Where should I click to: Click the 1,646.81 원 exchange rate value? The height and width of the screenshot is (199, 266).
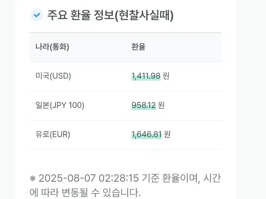[x=151, y=134]
